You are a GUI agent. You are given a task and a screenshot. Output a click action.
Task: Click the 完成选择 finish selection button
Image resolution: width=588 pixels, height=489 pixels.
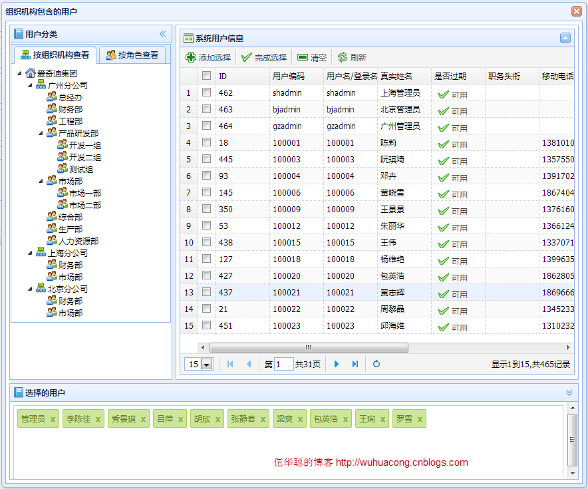tap(263, 57)
